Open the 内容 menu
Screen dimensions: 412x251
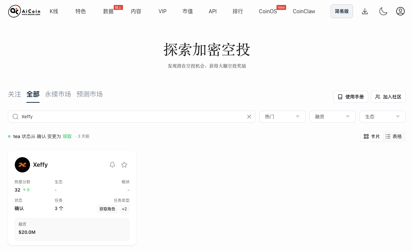pos(136,12)
